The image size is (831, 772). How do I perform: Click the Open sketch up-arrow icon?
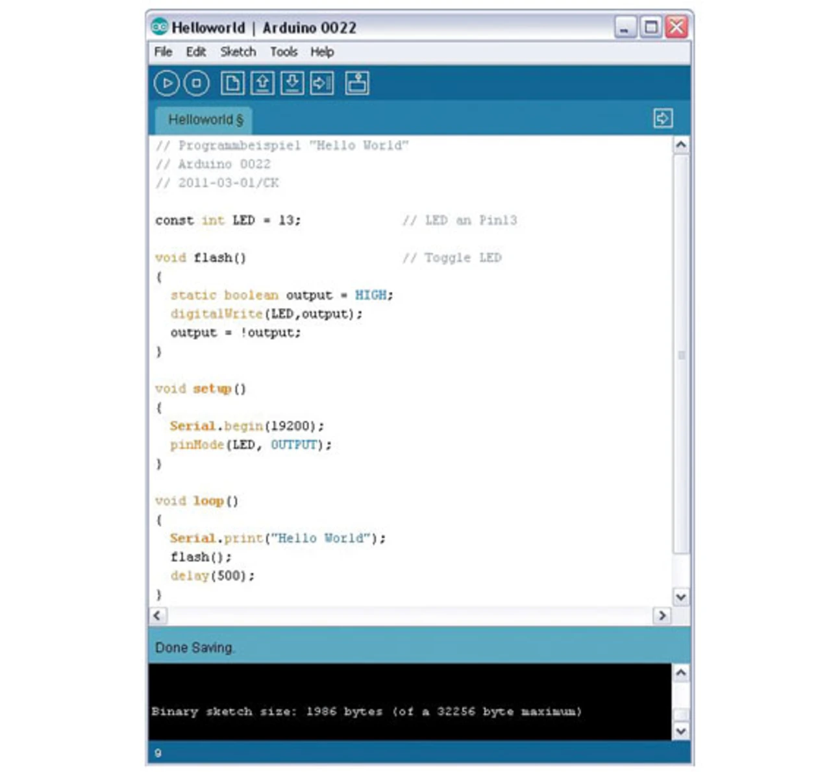[x=262, y=83]
